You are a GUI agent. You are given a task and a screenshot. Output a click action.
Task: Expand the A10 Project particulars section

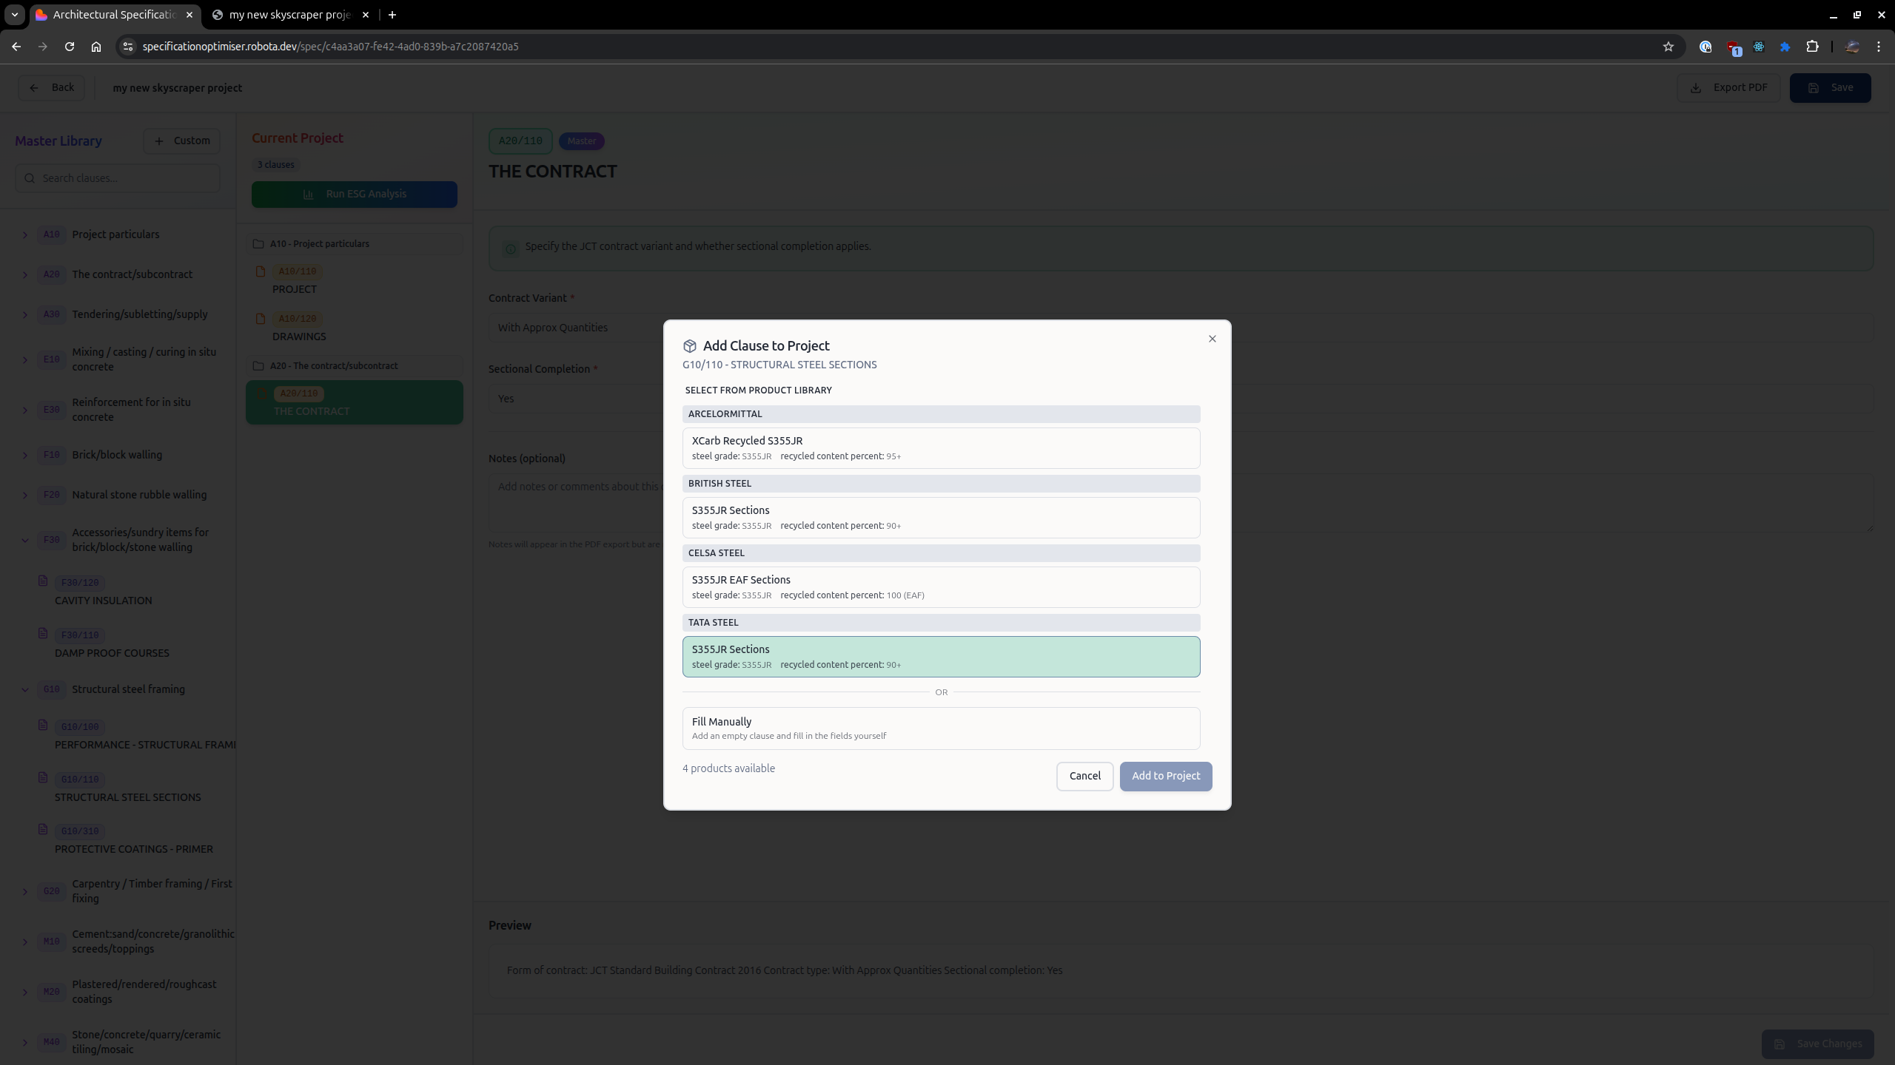coord(25,235)
